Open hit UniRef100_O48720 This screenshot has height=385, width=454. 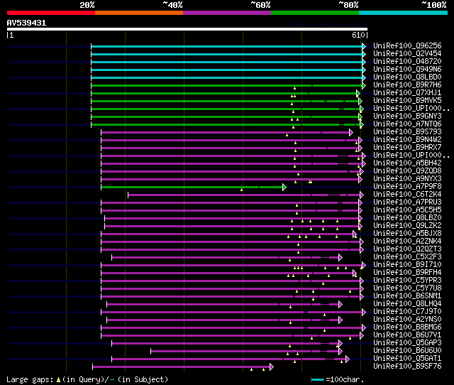pos(407,61)
